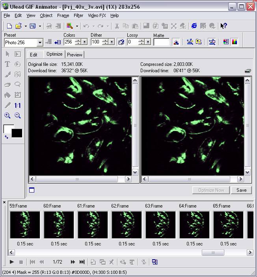Image resolution: width=257 pixels, height=277 pixels.
Task: Click the Save button in Optimize panel
Action: (x=241, y=190)
